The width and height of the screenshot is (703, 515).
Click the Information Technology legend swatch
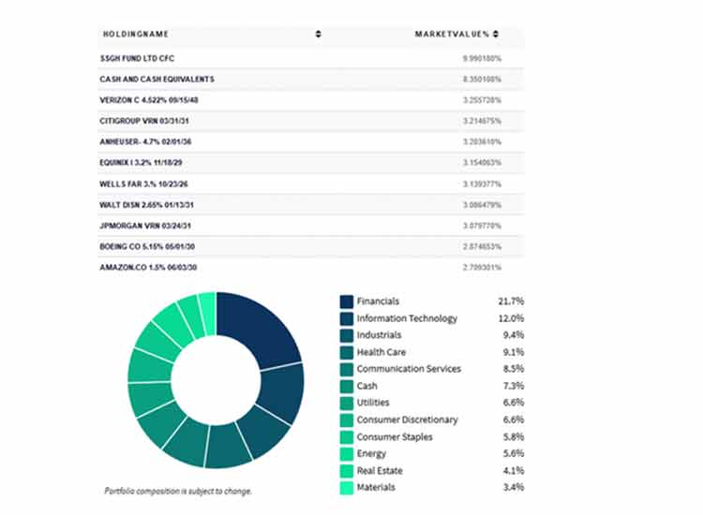pyautogui.click(x=347, y=318)
